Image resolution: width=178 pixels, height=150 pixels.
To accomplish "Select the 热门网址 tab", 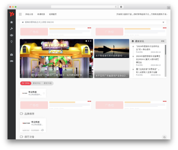I will [x=26, y=83].
